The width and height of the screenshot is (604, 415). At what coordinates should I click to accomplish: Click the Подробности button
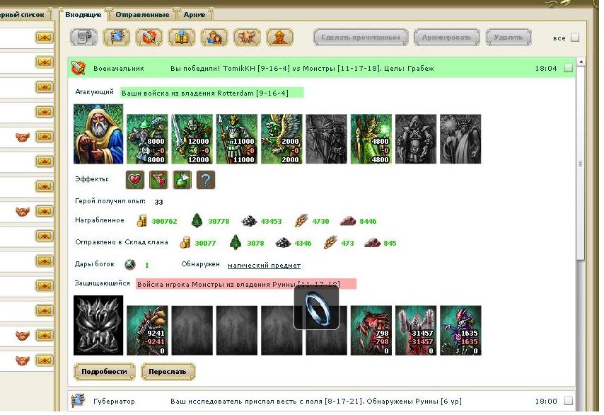[105, 371]
